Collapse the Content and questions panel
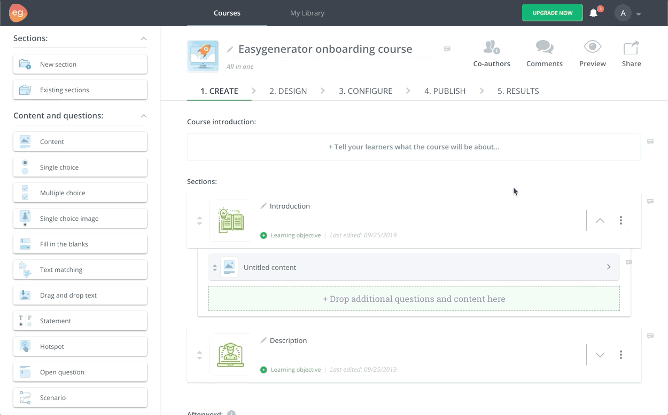The height and width of the screenshot is (415, 668). [x=143, y=116]
